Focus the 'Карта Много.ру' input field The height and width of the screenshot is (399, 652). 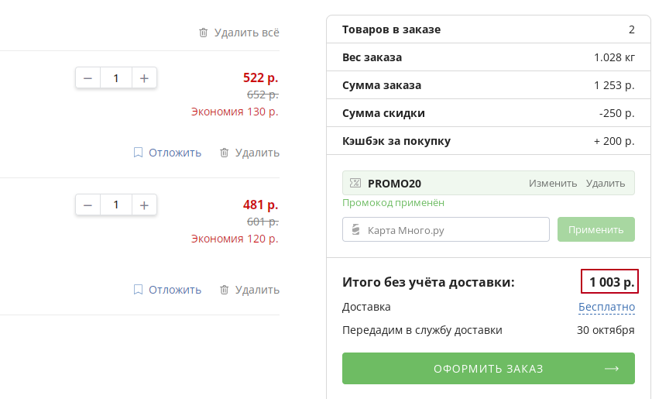(453, 230)
